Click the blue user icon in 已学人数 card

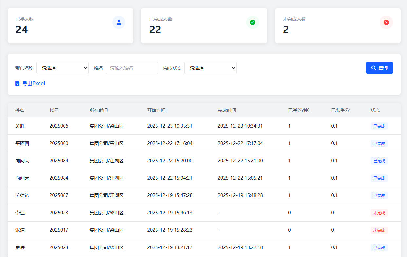click(119, 22)
